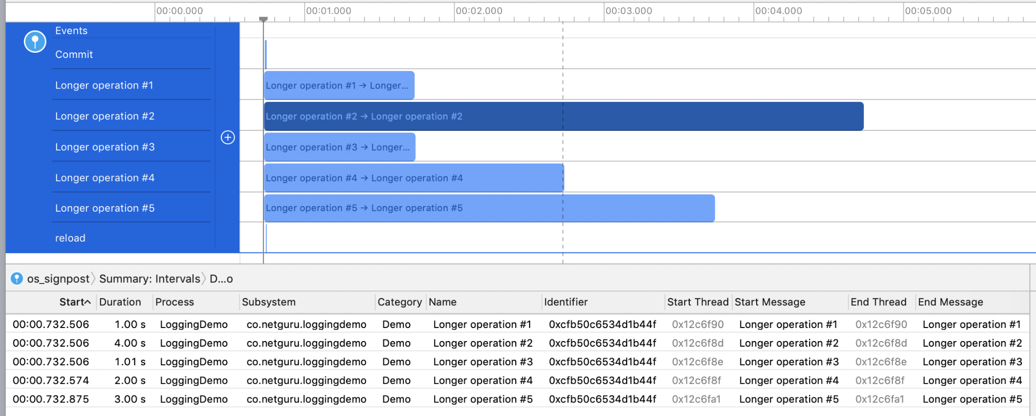Sort table by Duration column header

coord(120,302)
